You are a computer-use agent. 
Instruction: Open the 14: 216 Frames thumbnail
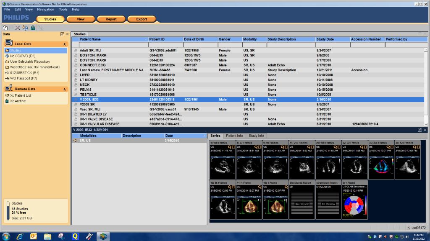(302, 160)
